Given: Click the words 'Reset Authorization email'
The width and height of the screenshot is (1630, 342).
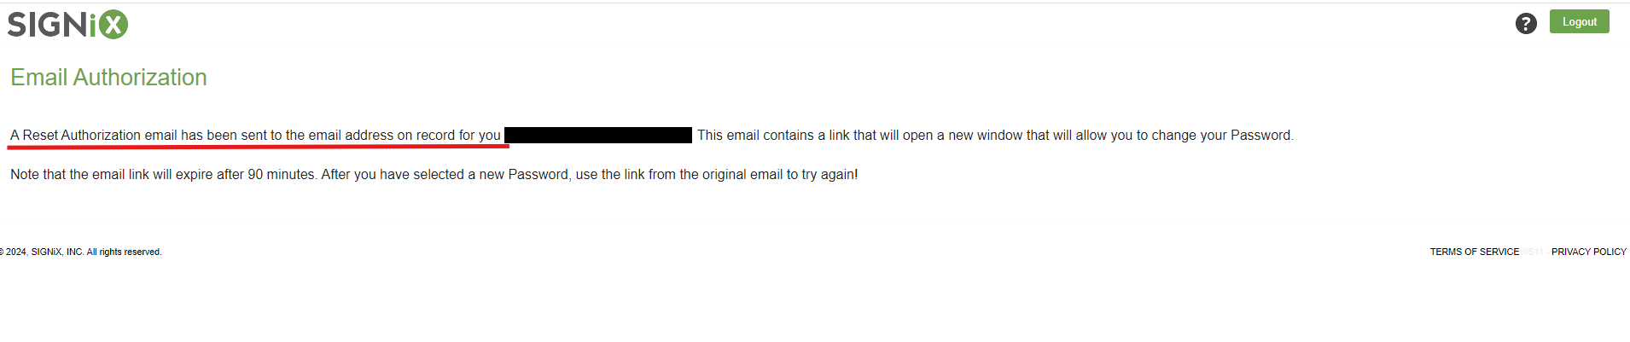Looking at the screenshot, I should (100, 135).
